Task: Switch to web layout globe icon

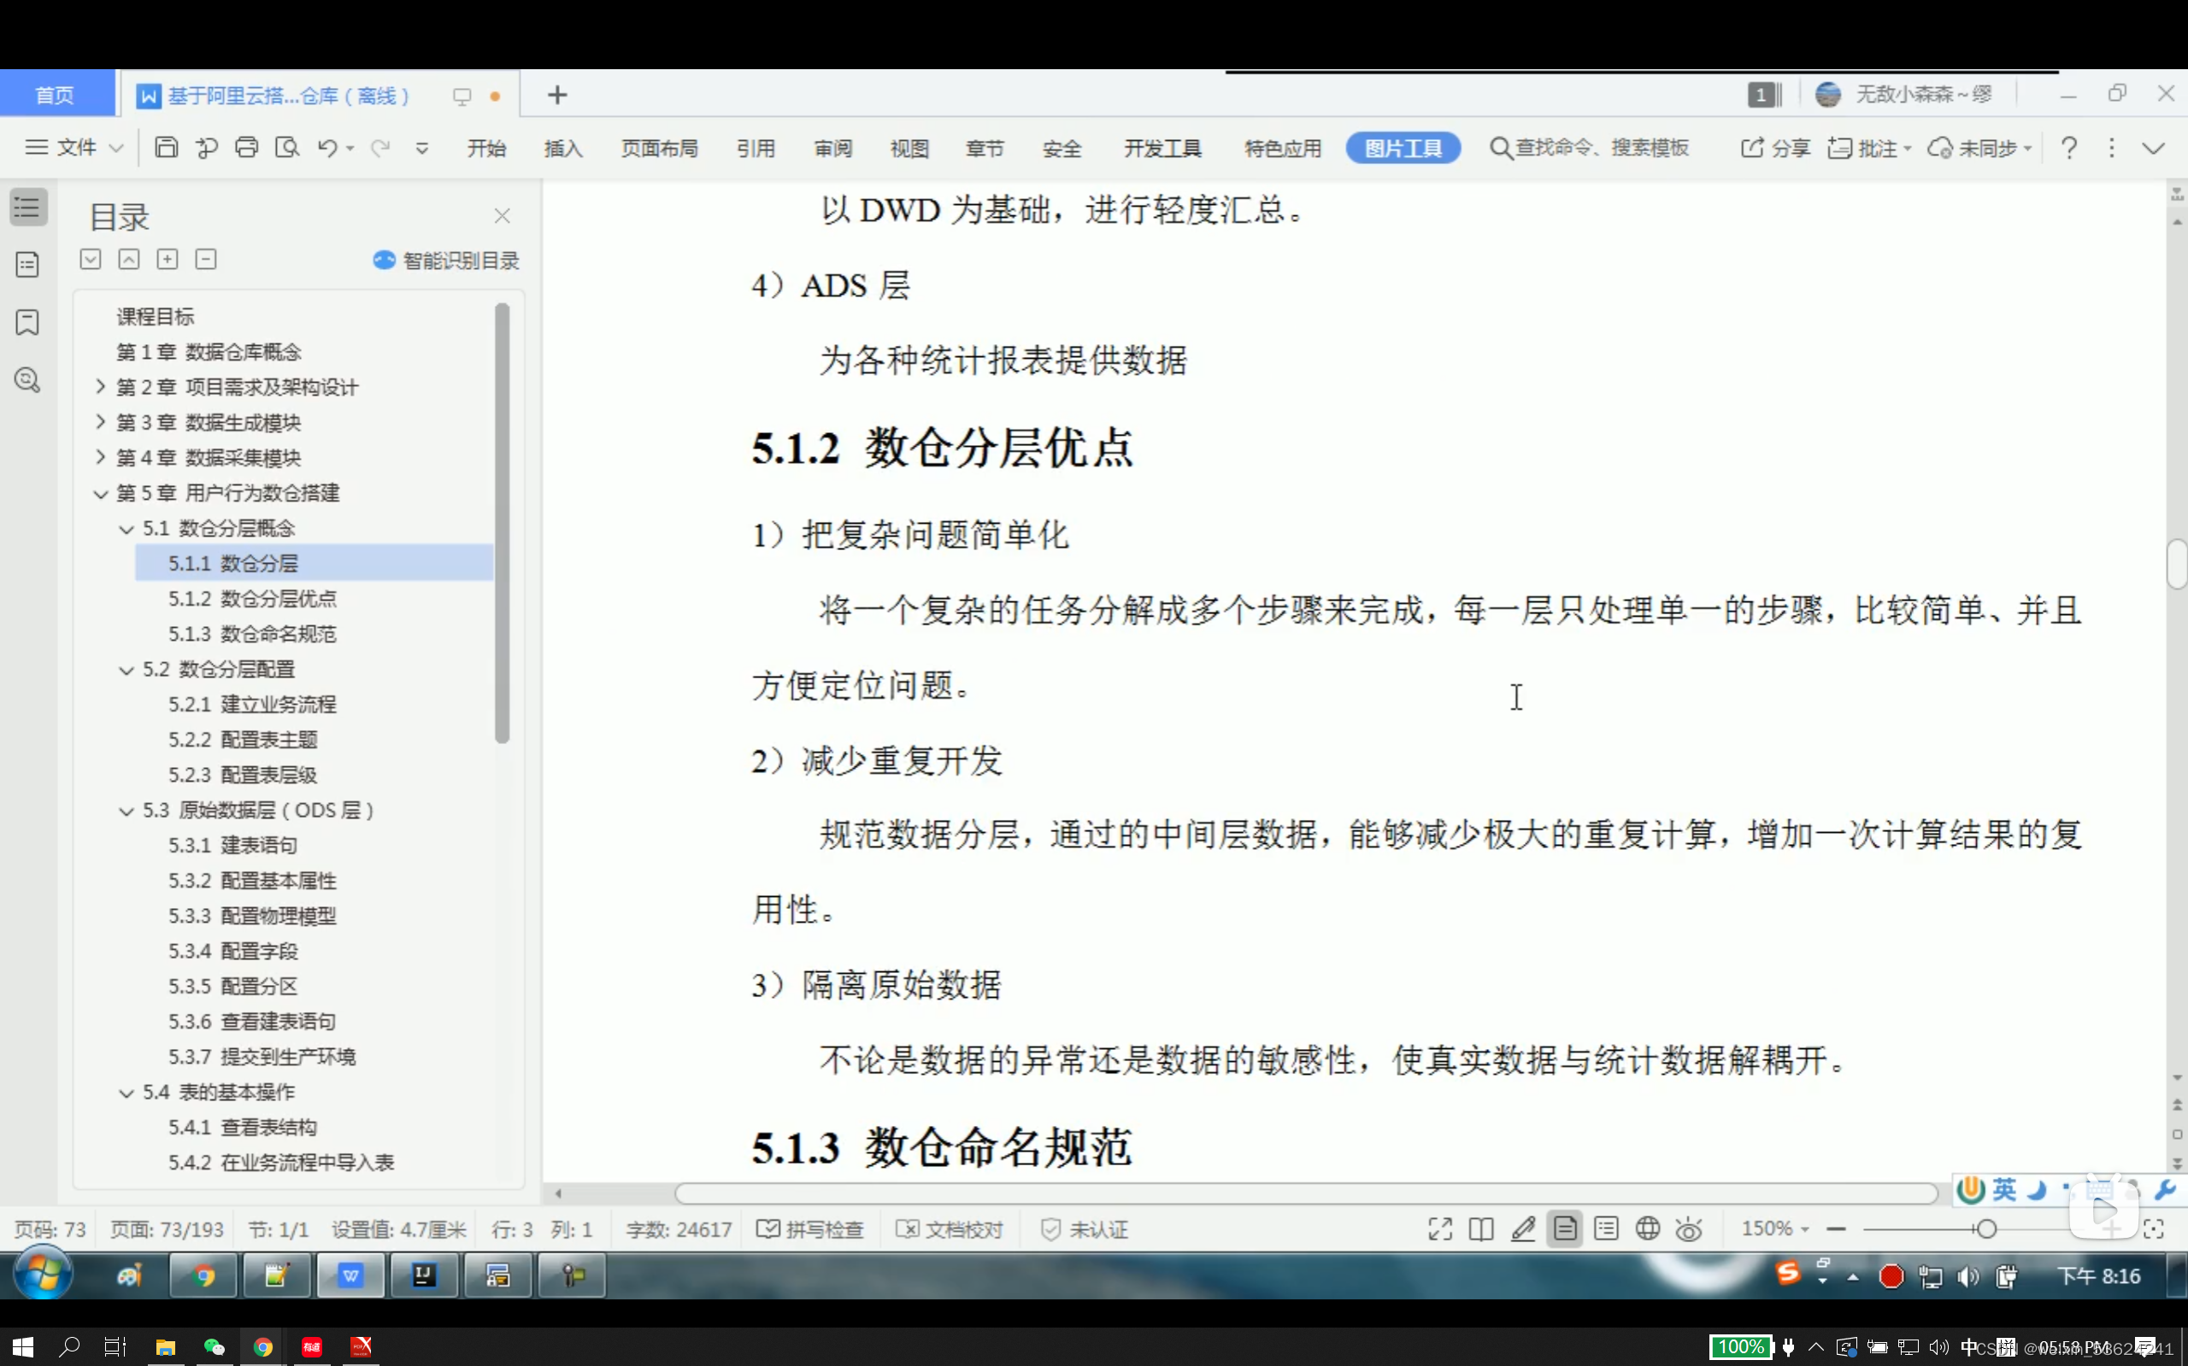Action: coord(1648,1228)
